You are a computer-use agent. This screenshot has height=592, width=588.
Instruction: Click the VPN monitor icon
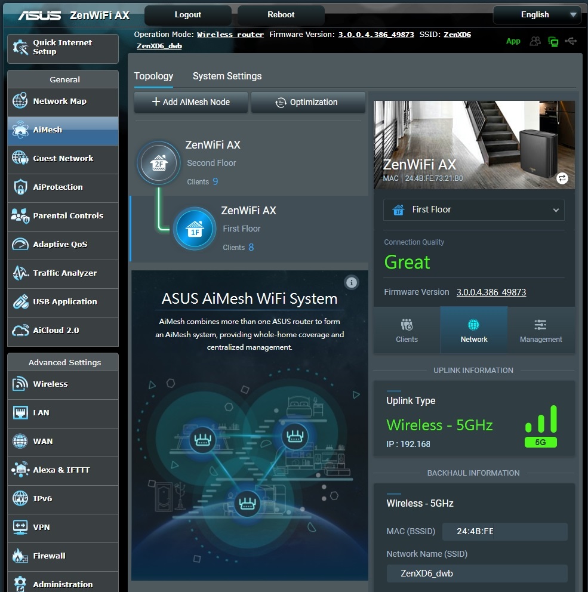pyautogui.click(x=20, y=527)
